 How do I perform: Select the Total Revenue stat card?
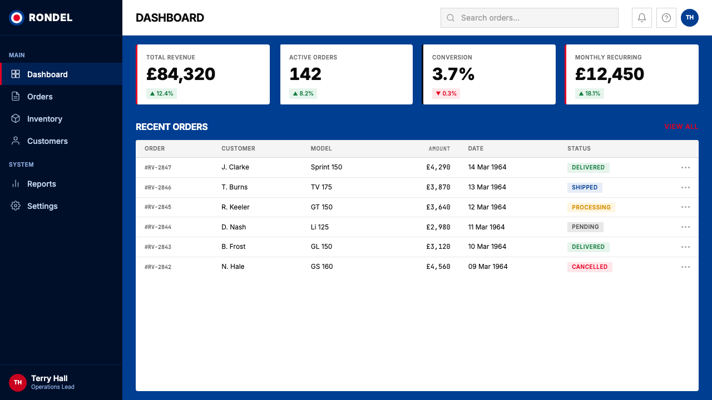203,74
